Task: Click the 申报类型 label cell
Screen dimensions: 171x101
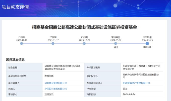Action: pos(103,89)
